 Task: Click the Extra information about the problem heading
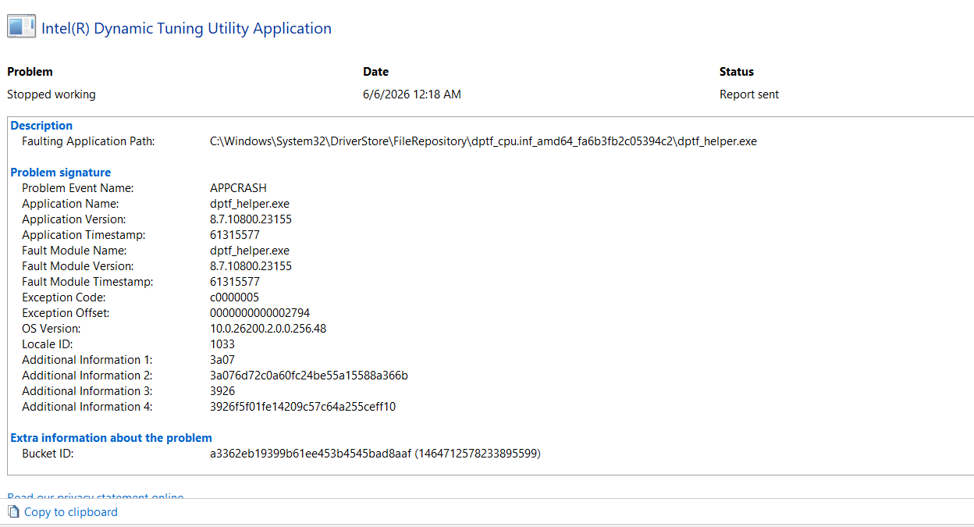[111, 438]
